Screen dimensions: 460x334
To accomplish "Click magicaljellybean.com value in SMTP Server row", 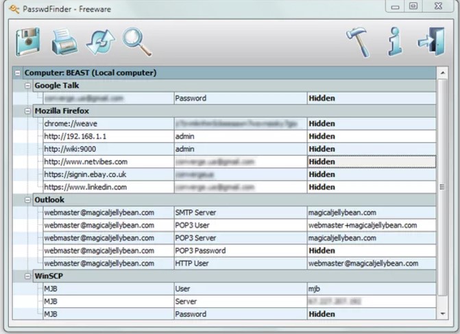I will (372, 213).
